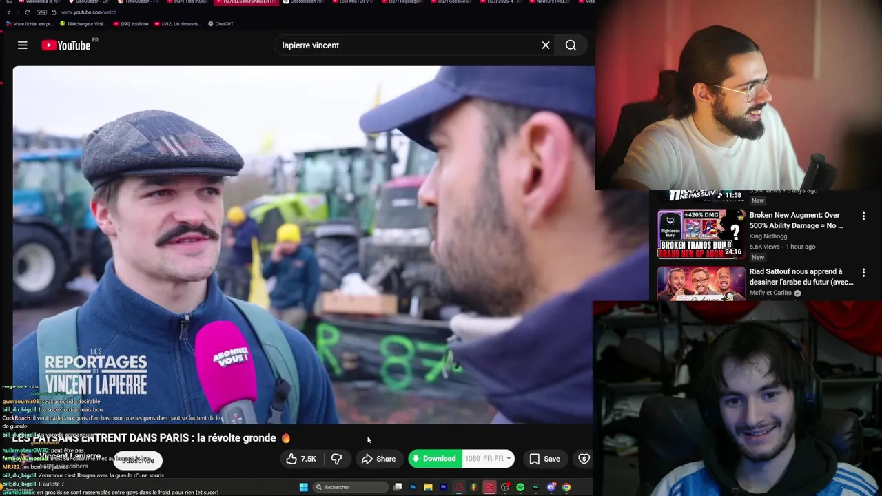Open Google Chrome from the taskbar
The height and width of the screenshot is (496, 882).
click(566, 487)
